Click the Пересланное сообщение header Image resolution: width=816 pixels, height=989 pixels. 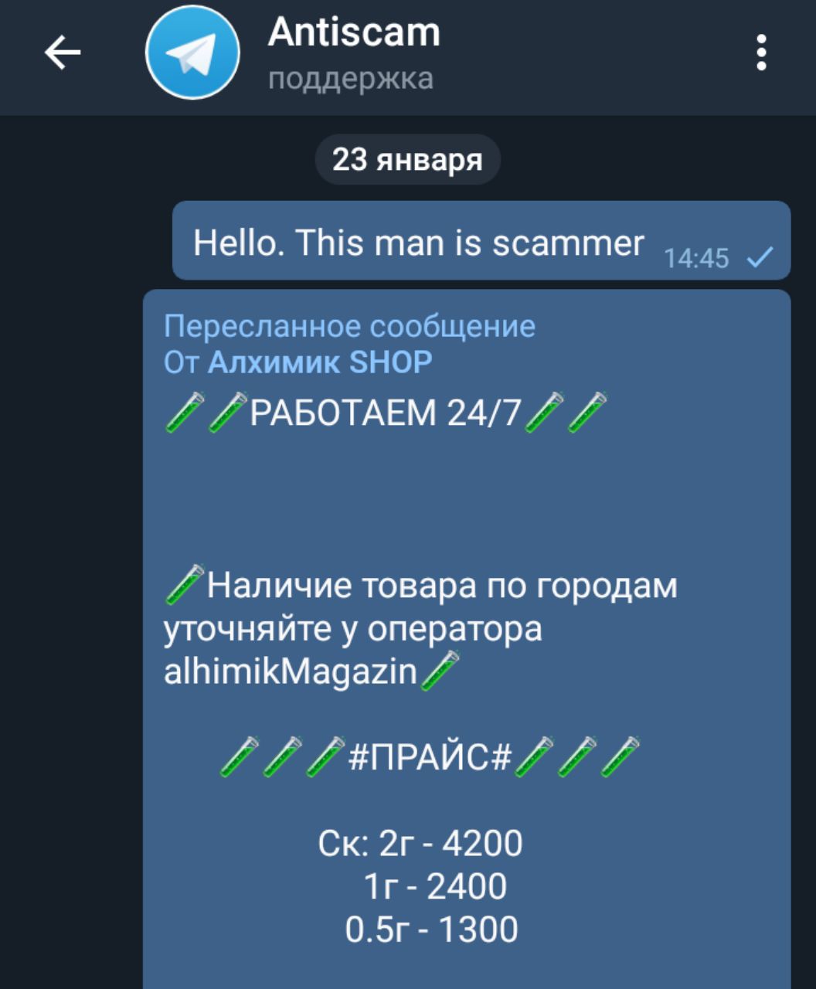(x=349, y=326)
